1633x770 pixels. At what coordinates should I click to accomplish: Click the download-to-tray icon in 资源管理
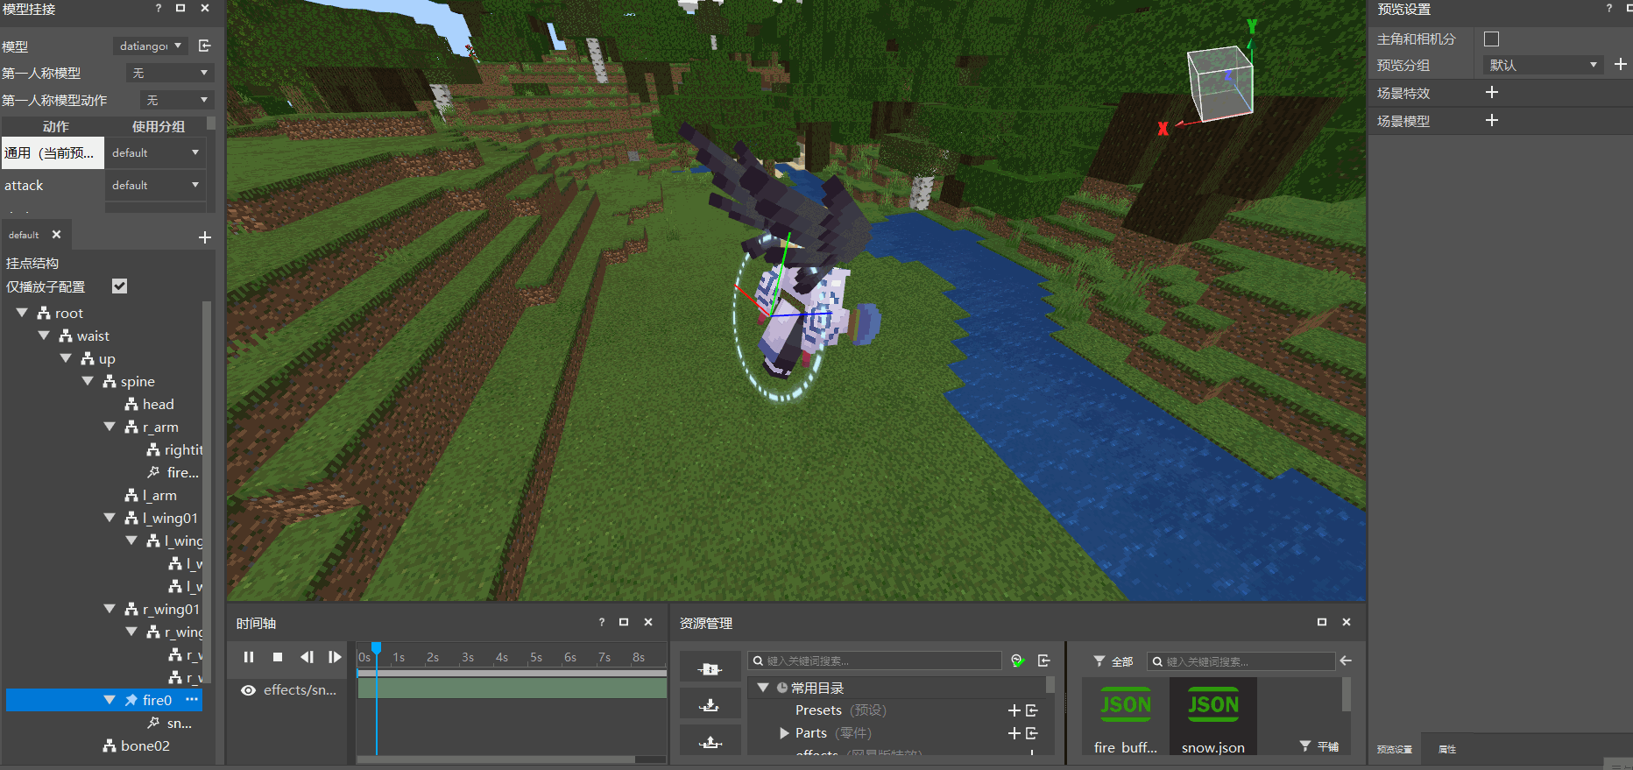click(x=710, y=705)
